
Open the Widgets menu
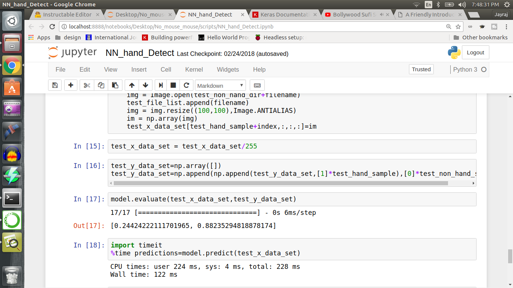tap(228, 69)
